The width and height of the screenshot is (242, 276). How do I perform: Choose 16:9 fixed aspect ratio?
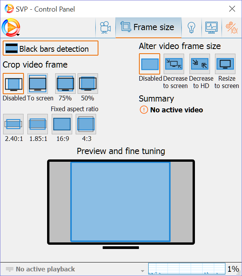pos(62,124)
